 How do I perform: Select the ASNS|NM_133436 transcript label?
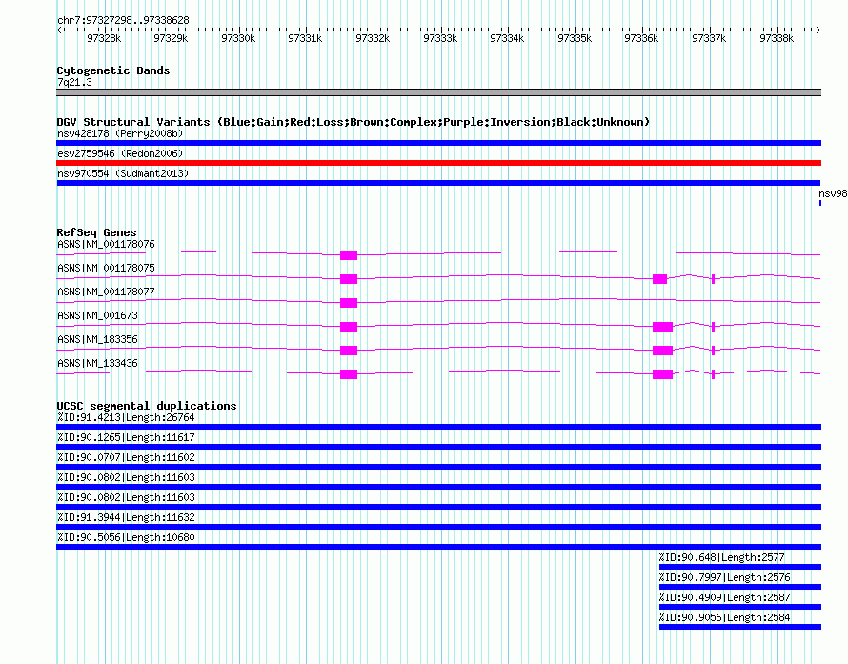(97, 363)
